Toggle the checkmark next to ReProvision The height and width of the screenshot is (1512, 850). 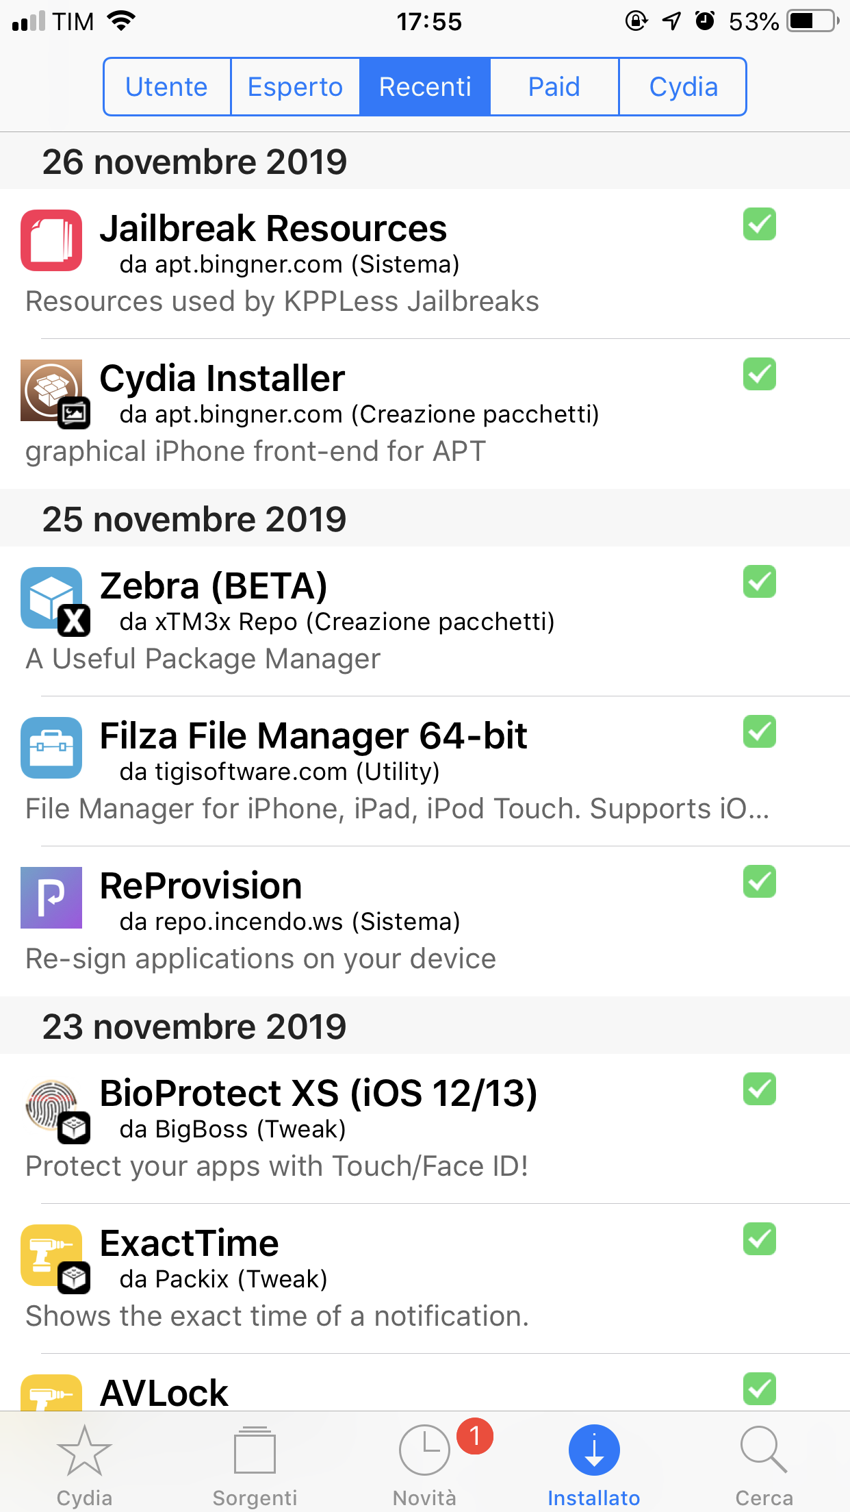[758, 883]
